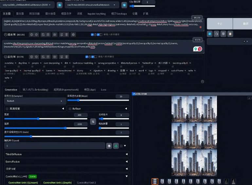This screenshot has width=252, height=185.
Task: Toggle the extra seed checkbox
Action: [121, 146]
